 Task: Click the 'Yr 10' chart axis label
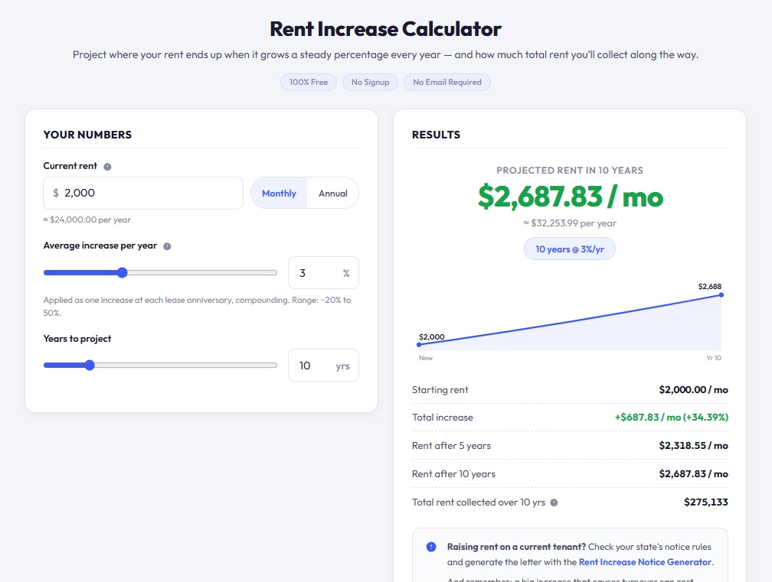pos(714,358)
